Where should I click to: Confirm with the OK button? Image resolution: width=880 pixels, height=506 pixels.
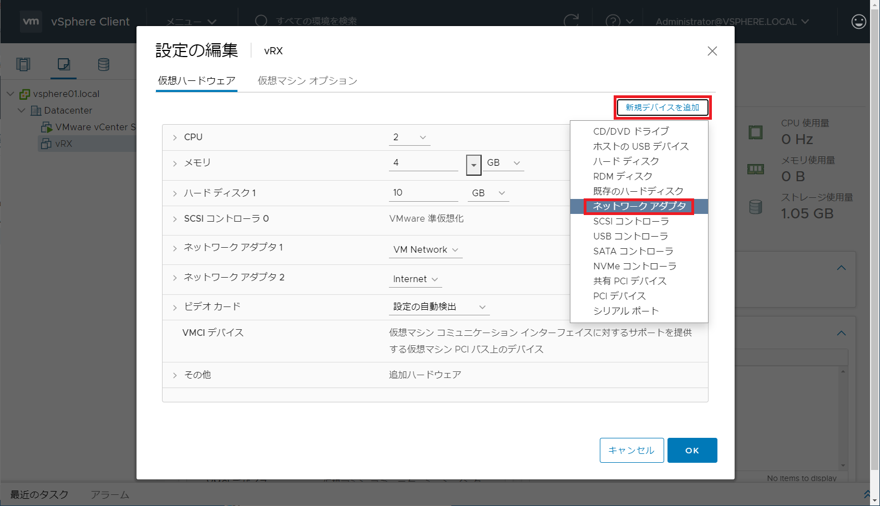(692, 450)
